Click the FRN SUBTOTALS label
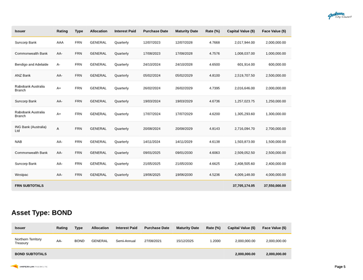This screenshot has height=280, width=363. tap(29, 185)
